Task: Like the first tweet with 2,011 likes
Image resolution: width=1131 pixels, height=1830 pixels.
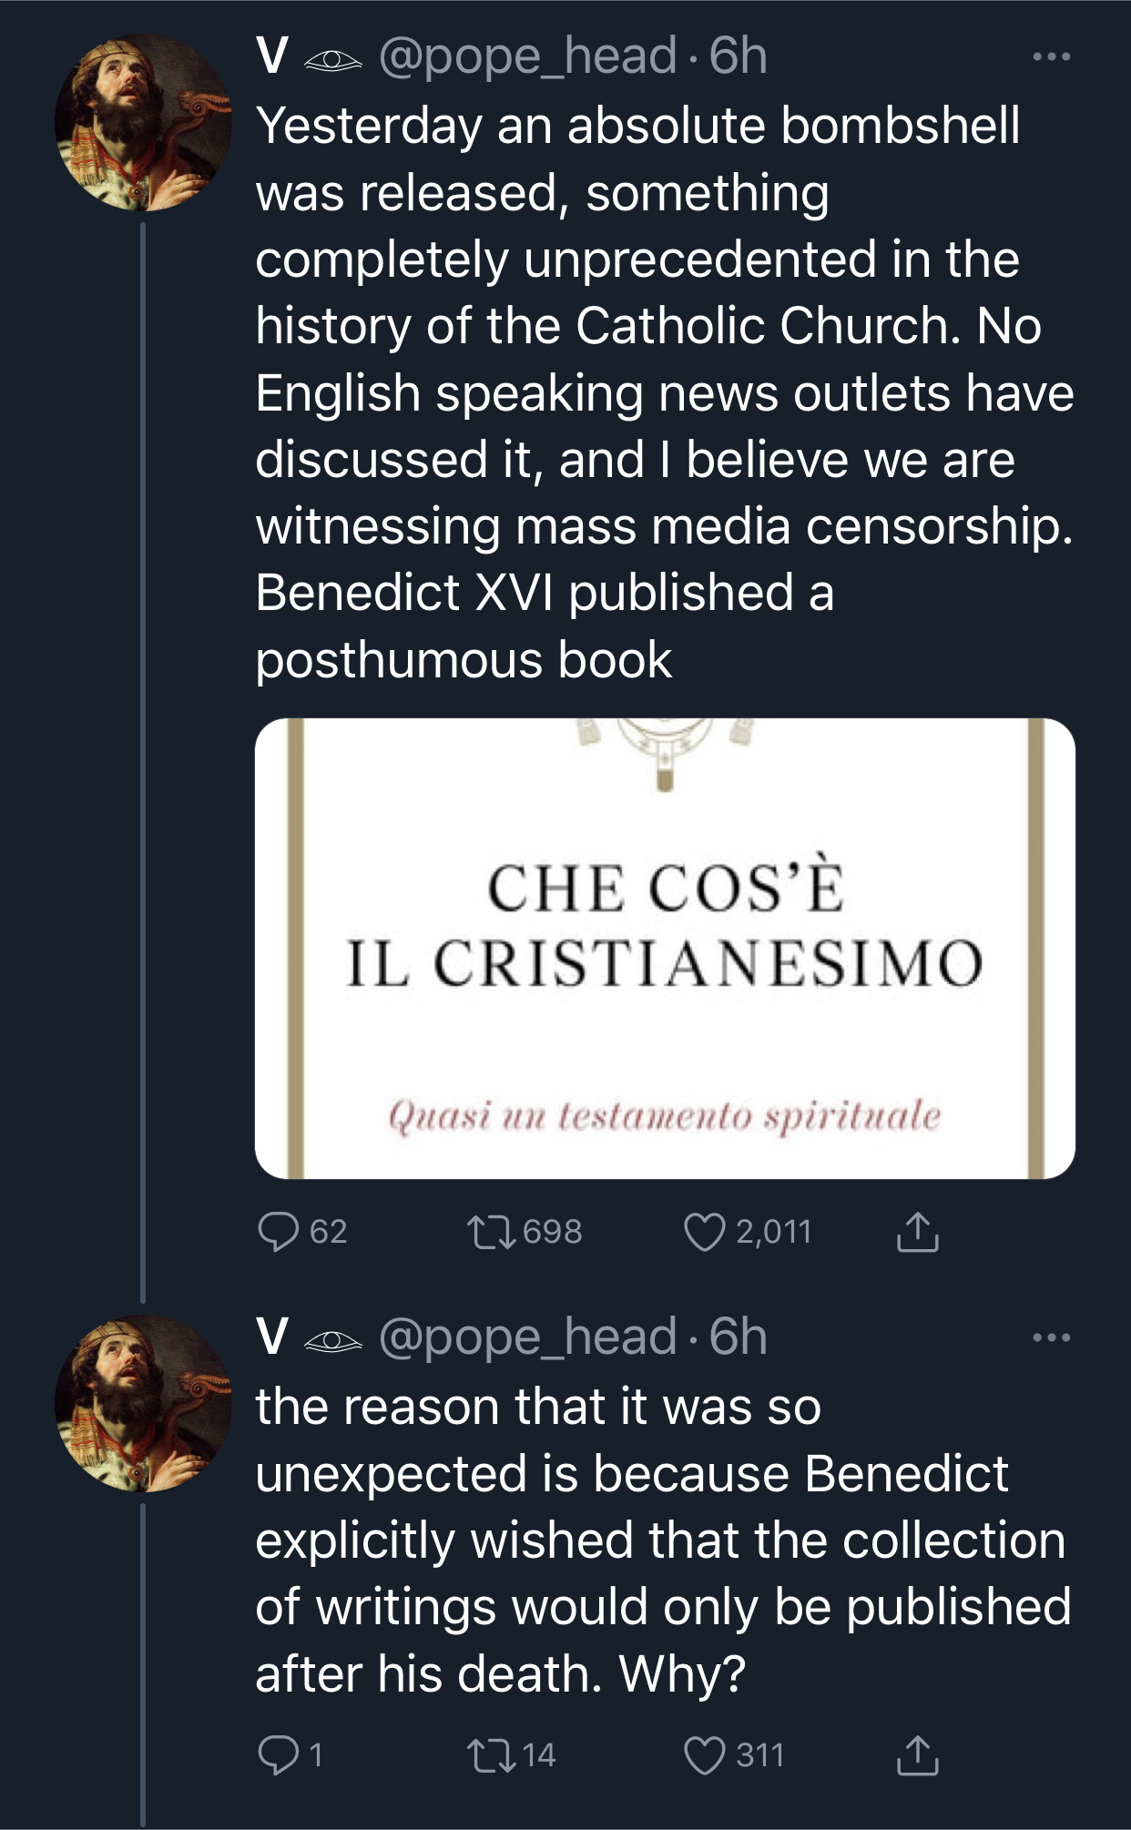Action: pyautogui.click(x=704, y=1232)
